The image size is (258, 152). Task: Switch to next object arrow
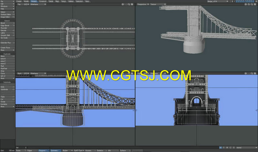232,1
